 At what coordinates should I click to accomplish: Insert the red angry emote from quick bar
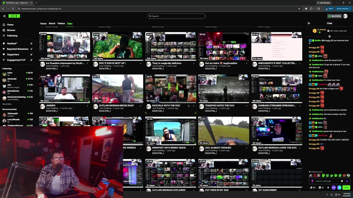[344, 175]
